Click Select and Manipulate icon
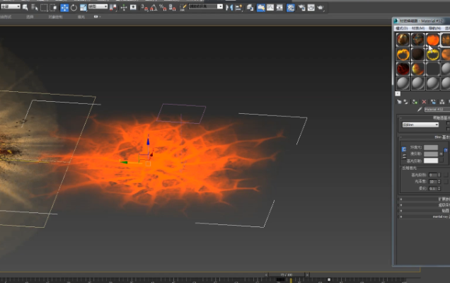450x283 pixels. [124, 8]
